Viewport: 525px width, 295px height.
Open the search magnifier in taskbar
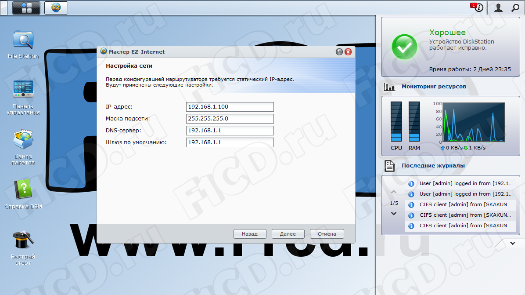tap(515, 8)
